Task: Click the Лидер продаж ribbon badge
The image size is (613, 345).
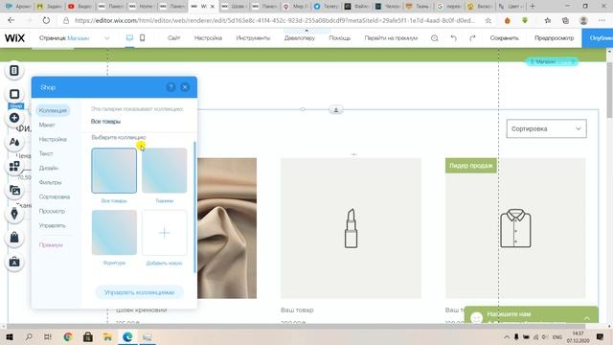Action: [470, 166]
